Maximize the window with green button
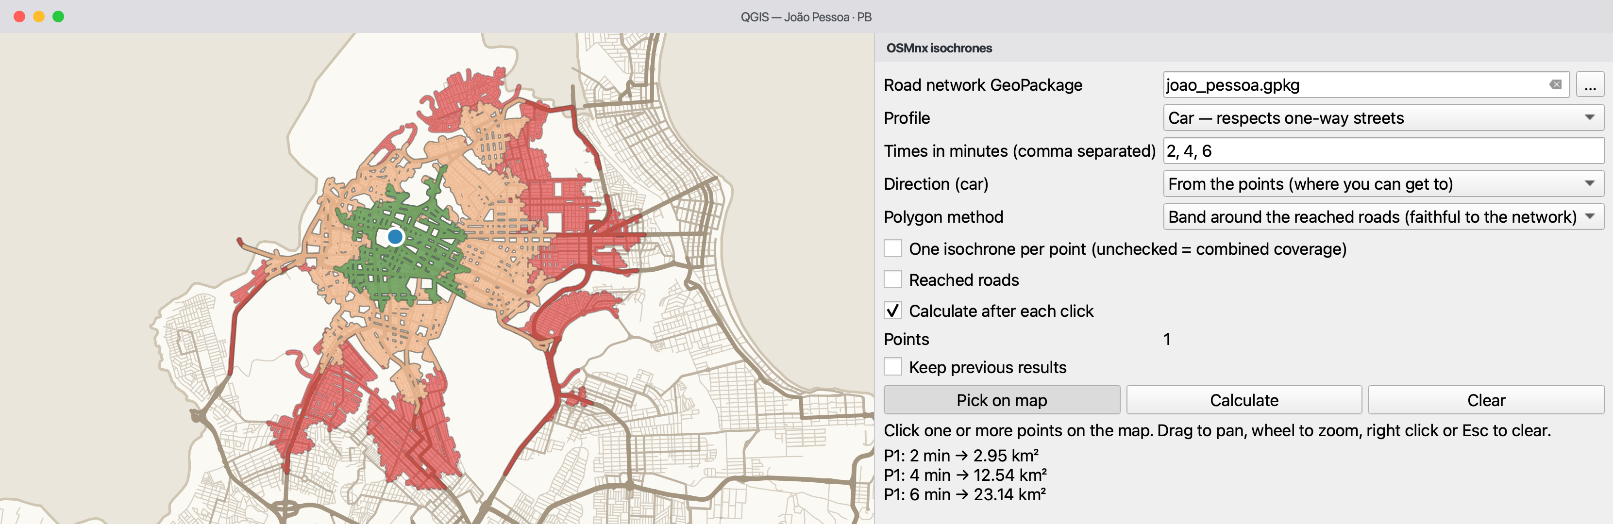This screenshot has width=1613, height=524. click(58, 16)
